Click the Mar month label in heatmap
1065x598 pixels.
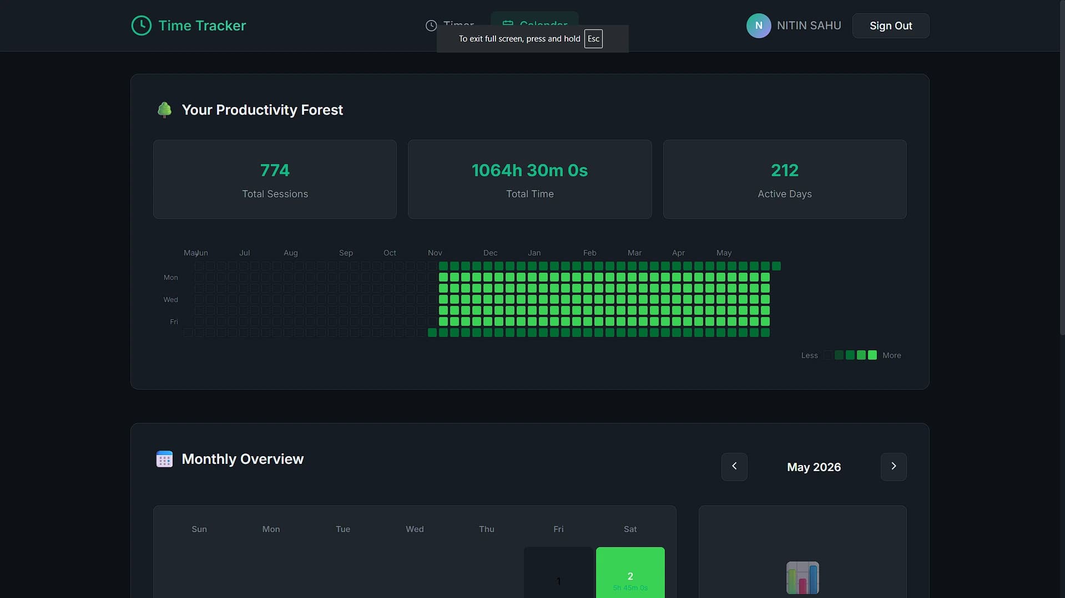click(x=634, y=253)
